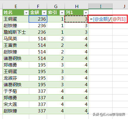Select the 金额 value 337 for 宋大莲
The width and height of the screenshot is (128, 119).
[x=38, y=104]
